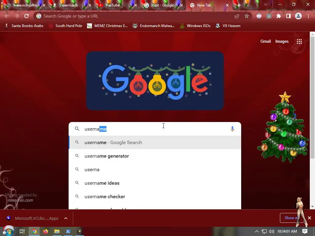315x236 pixels.
Task: Open Windows ISOs bookmark
Action: (195, 26)
